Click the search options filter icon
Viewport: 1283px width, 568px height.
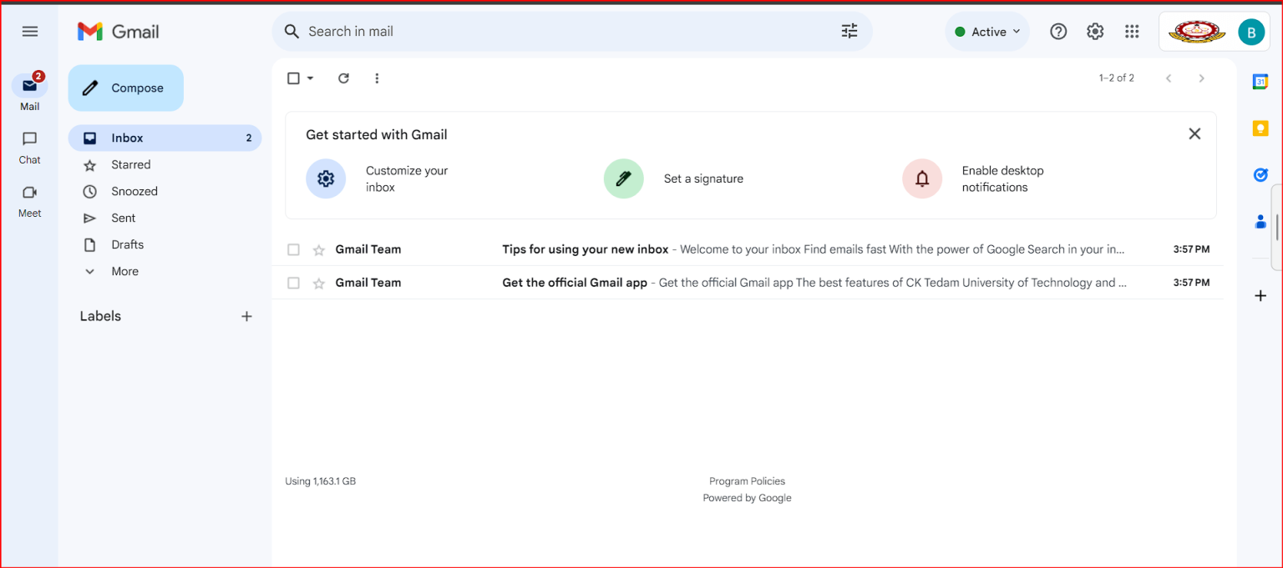849,32
